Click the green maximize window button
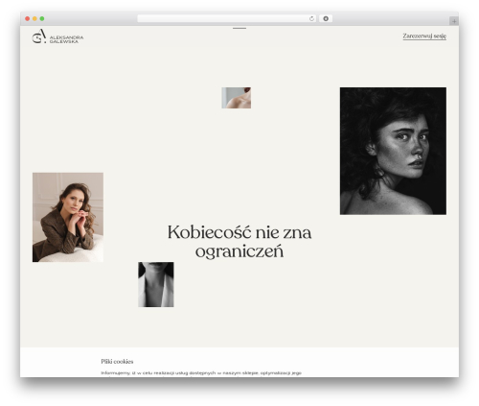 42,19
